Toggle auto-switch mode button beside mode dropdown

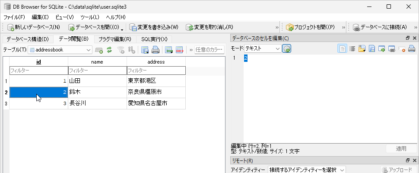tap(286, 48)
